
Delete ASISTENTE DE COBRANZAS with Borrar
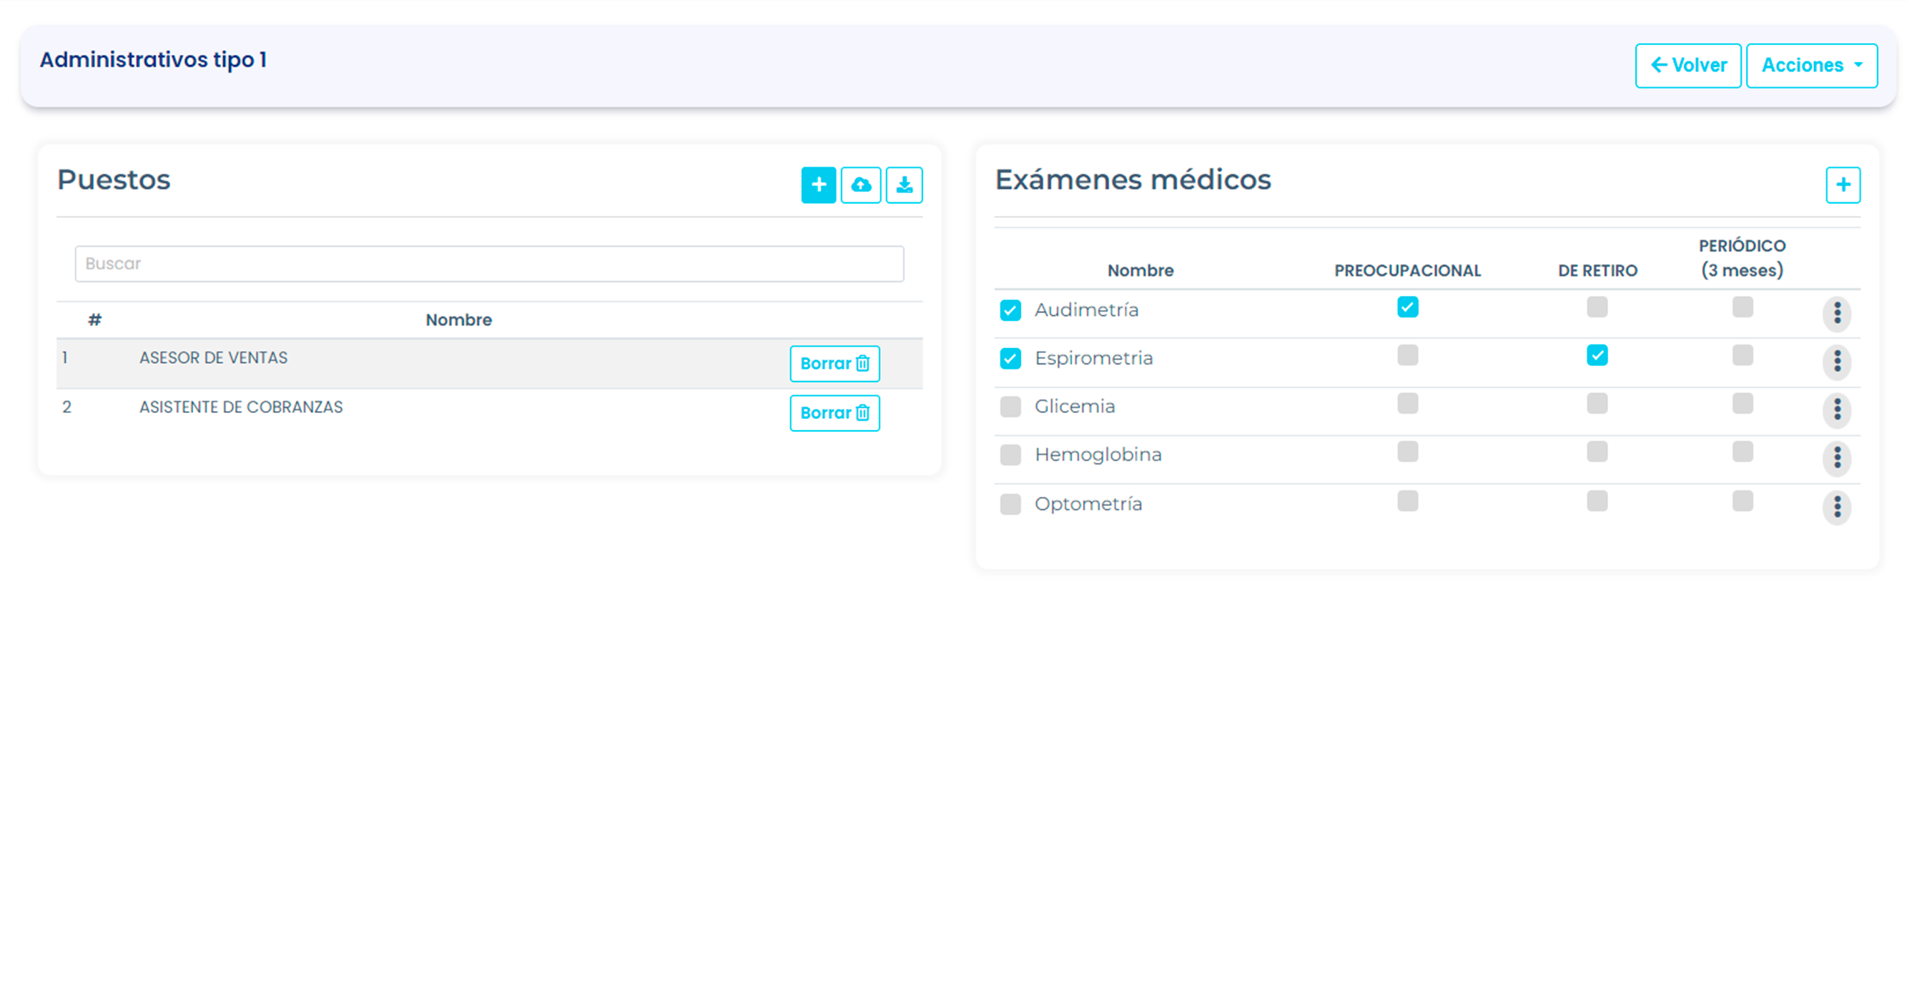pyautogui.click(x=834, y=413)
